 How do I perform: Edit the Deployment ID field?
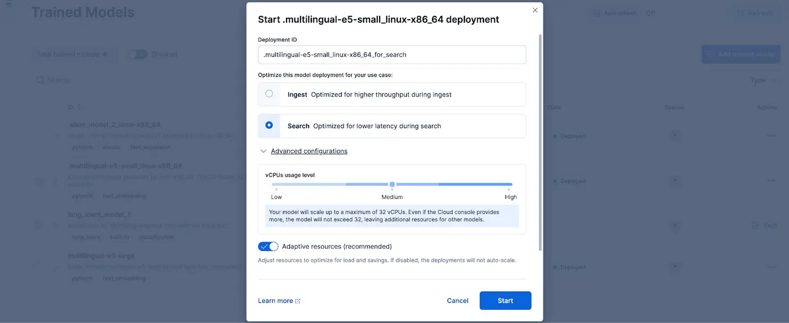click(392, 55)
